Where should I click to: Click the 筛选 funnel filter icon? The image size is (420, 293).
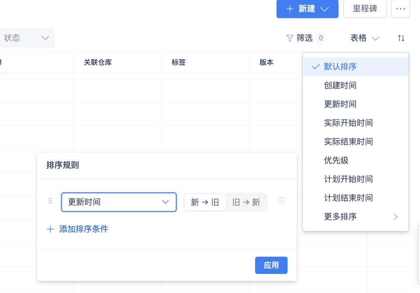(x=290, y=38)
